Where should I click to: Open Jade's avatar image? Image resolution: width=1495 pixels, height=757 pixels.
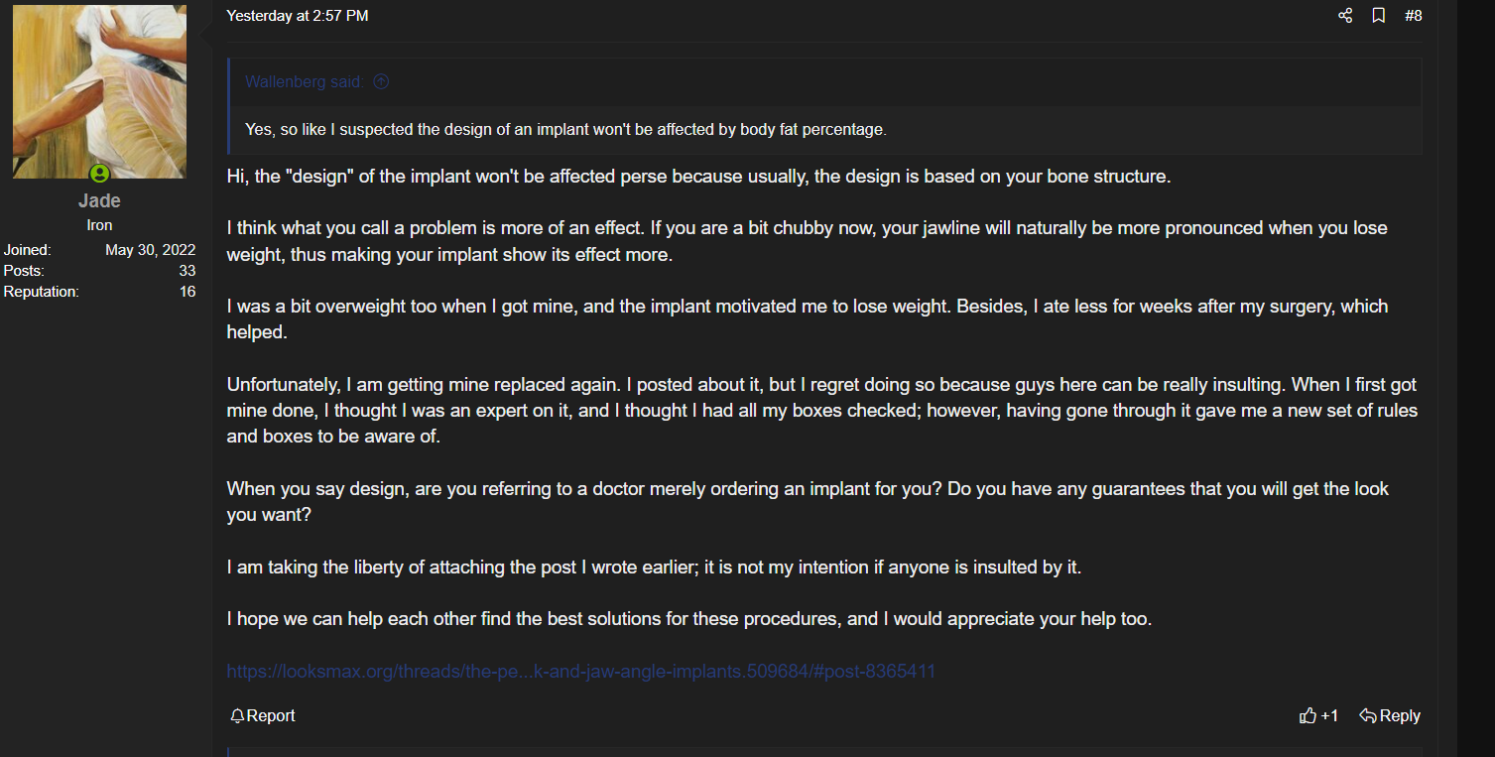coord(99,91)
